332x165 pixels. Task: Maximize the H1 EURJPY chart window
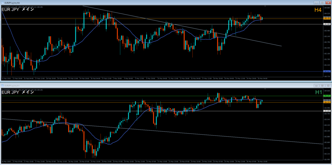(x=322, y=85)
